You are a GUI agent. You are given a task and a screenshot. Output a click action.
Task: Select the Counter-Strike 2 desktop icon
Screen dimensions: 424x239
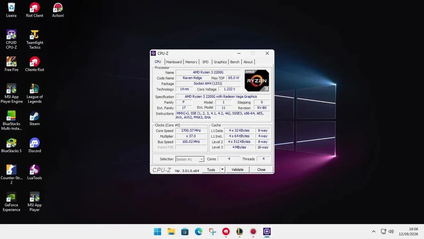click(11, 175)
